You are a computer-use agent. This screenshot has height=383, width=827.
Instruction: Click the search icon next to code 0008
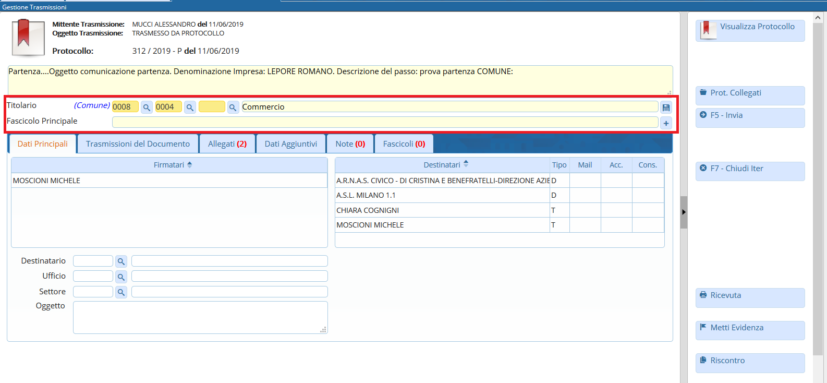pyautogui.click(x=147, y=107)
